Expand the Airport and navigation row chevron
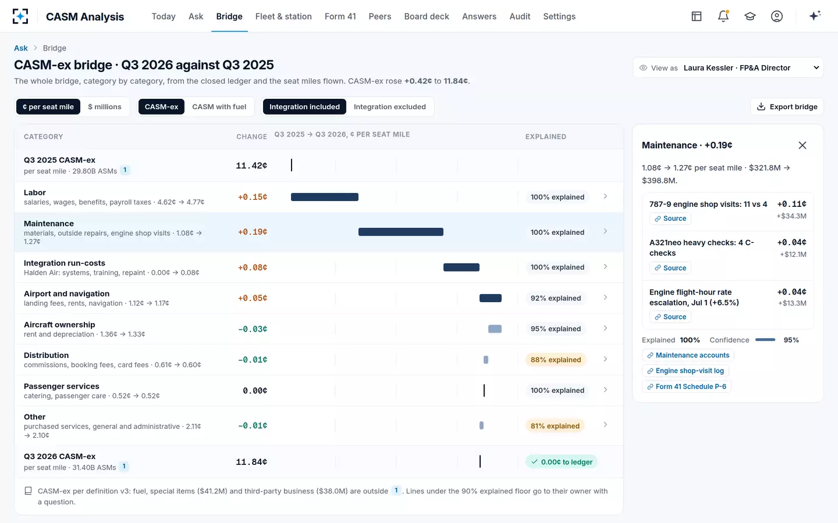838x523 pixels. [605, 298]
